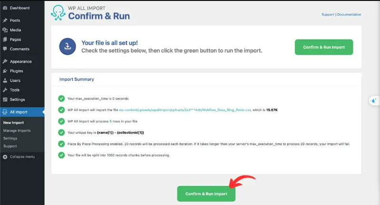This screenshot has width=380, height=205.
Task: Open New Import submenu item
Action: click(x=14, y=122)
